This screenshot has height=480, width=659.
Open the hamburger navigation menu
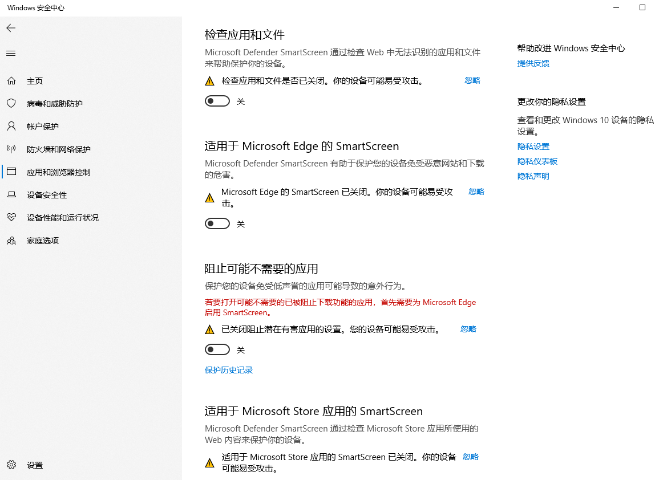coord(11,54)
